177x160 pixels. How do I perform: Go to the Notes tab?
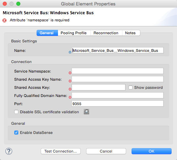[x=131, y=33]
